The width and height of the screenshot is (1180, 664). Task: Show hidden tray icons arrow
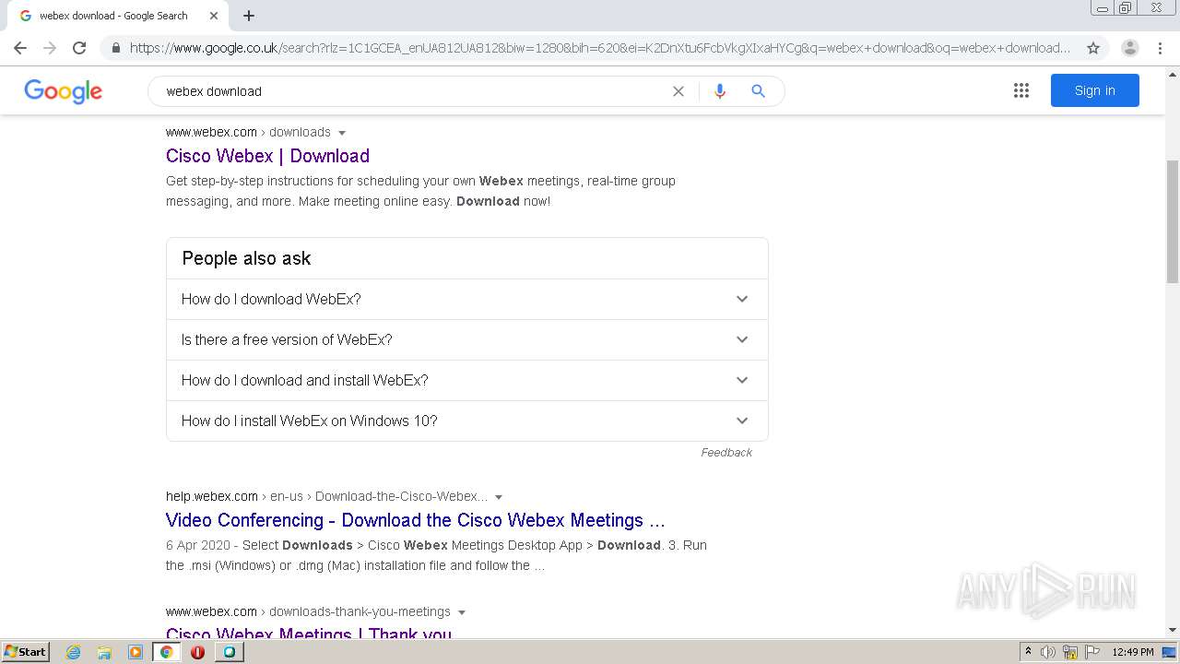tap(1029, 652)
